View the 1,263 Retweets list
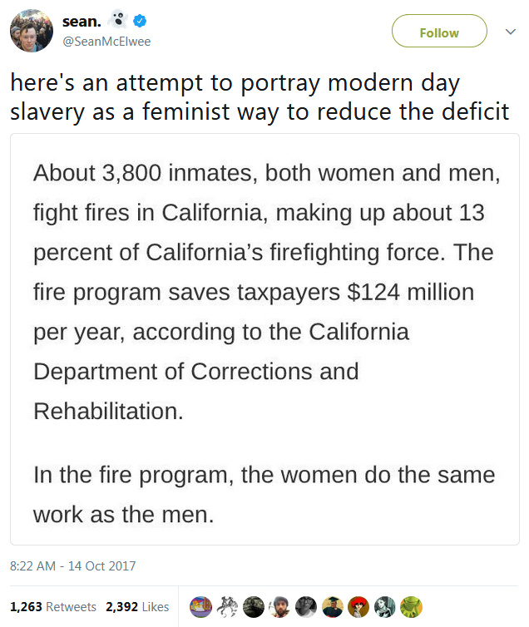Image resolution: width=529 pixels, height=627 pixels. 52,606
